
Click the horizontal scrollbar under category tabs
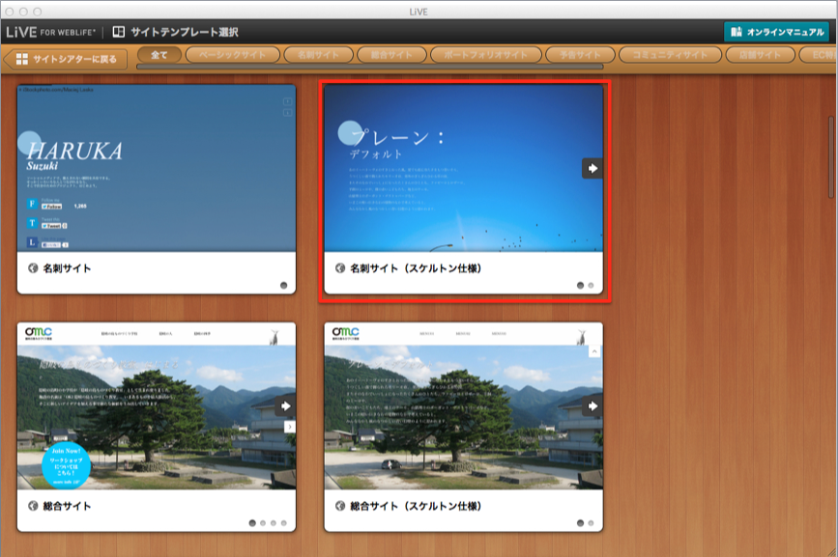pyautogui.click(x=370, y=67)
